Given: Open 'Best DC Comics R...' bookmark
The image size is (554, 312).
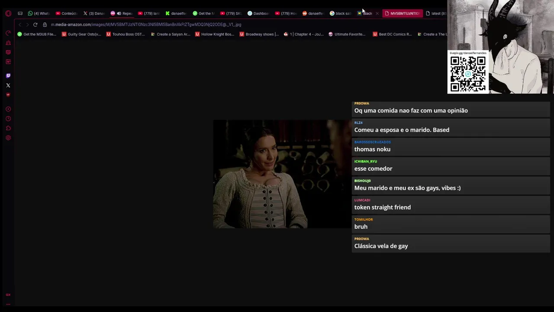Looking at the screenshot, I should 392,34.
